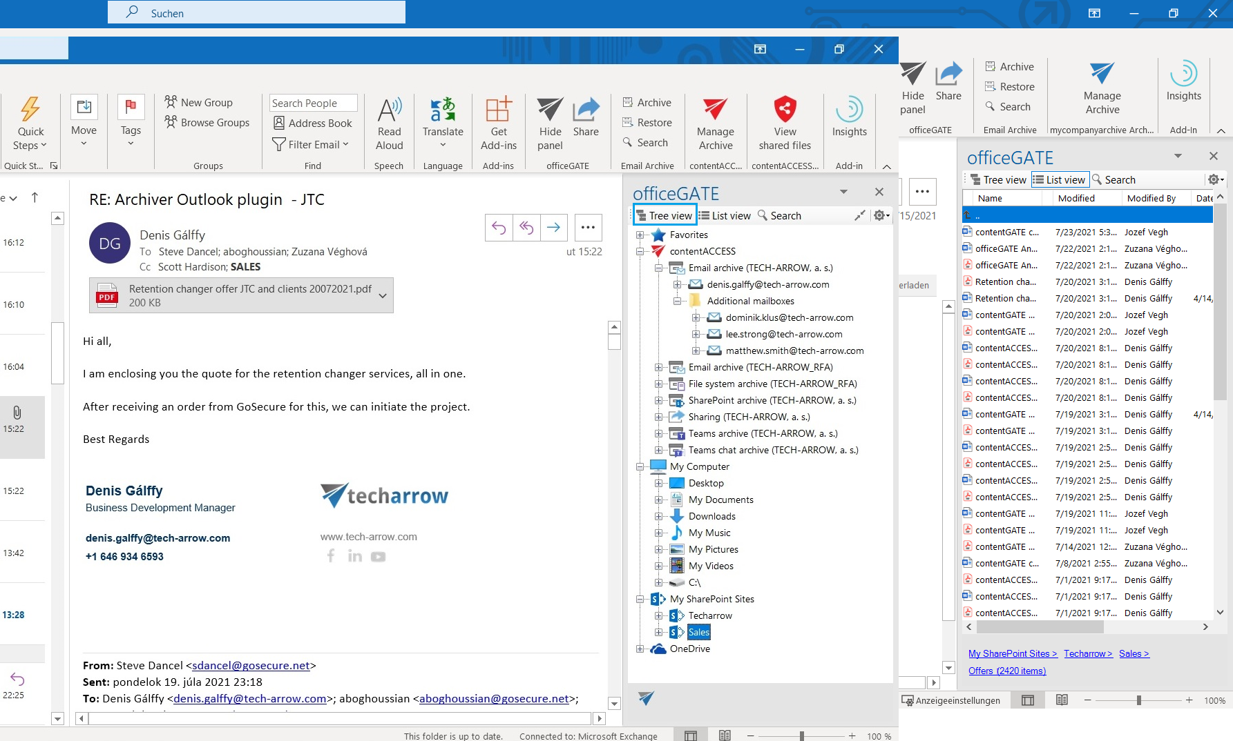Expand the OneDrive tree node

click(x=640, y=649)
